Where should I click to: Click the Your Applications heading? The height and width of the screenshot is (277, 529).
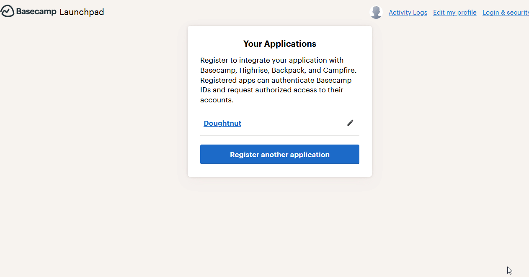(x=280, y=44)
